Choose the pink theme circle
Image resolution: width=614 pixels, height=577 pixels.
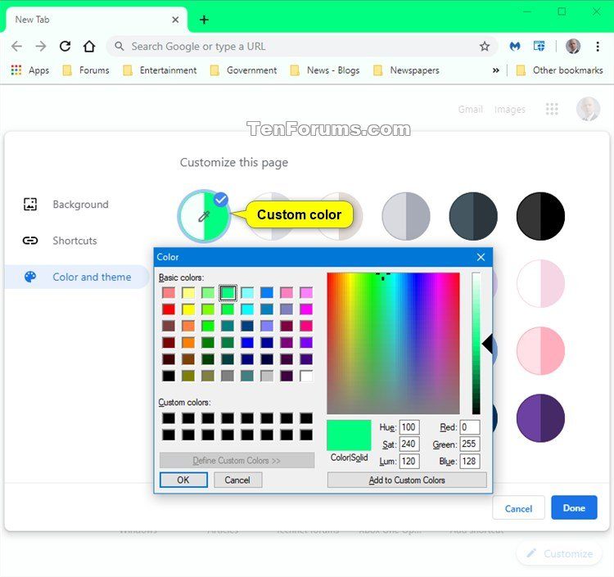click(540, 351)
